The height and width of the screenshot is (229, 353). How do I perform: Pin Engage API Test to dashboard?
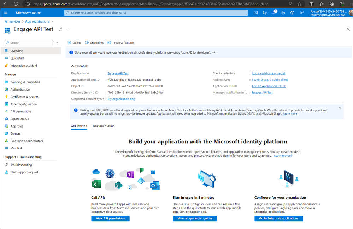[x=60, y=29]
